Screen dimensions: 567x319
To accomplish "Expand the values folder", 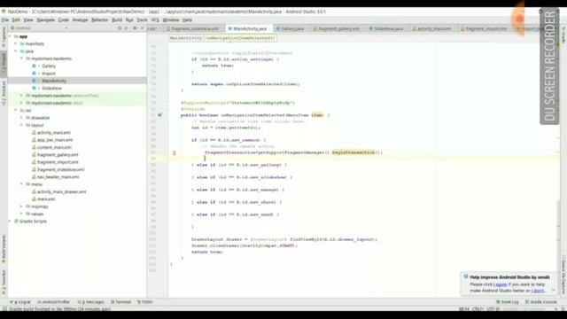I will (x=21, y=214).
